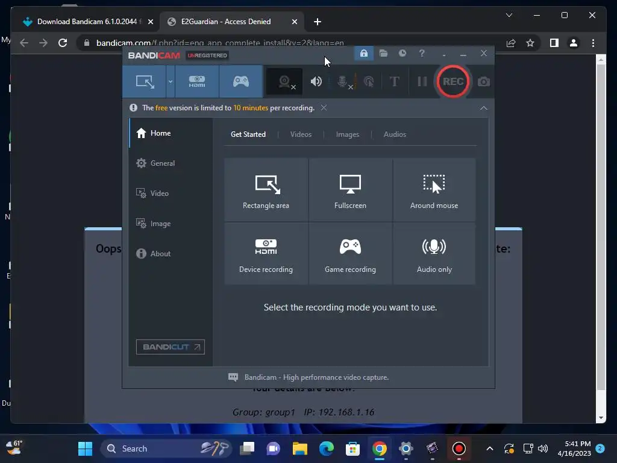Open the Windows Start menu
This screenshot has width=617, height=463.
pyautogui.click(x=85, y=449)
